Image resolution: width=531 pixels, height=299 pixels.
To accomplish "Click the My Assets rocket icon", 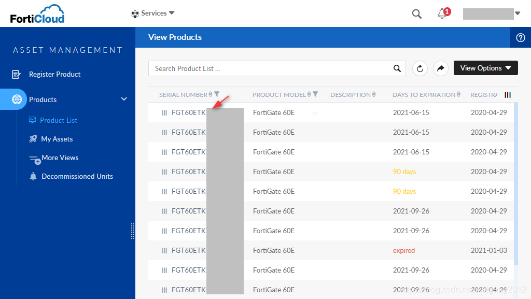I will coord(33,139).
